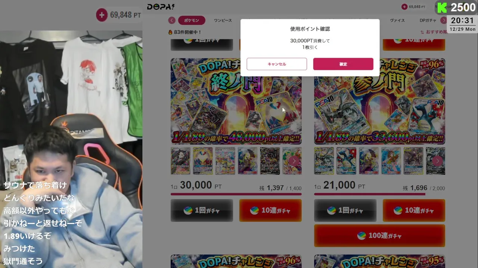Viewport: 478px width, 268px height.
Task: Click the chat comment みつけた
Action: click(x=19, y=249)
